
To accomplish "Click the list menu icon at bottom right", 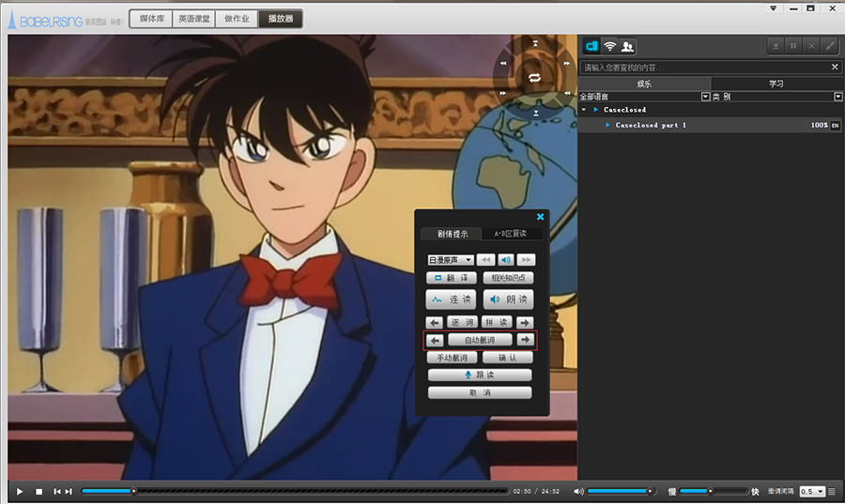I will pyautogui.click(x=832, y=492).
